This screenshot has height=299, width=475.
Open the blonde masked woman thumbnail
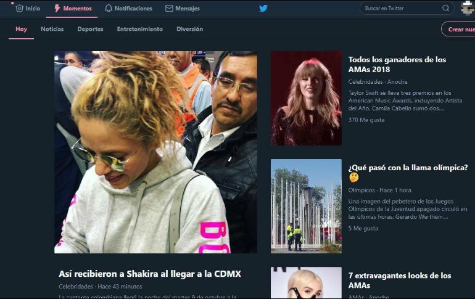[306, 282]
